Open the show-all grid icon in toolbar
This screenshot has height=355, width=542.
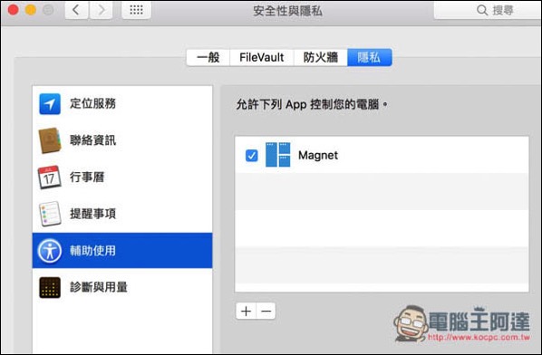136,10
